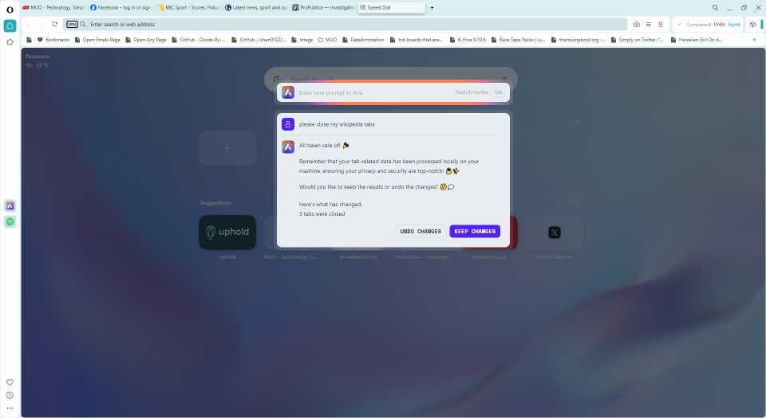
Task: Click Undo in the toolbar popup
Action: pos(719,25)
